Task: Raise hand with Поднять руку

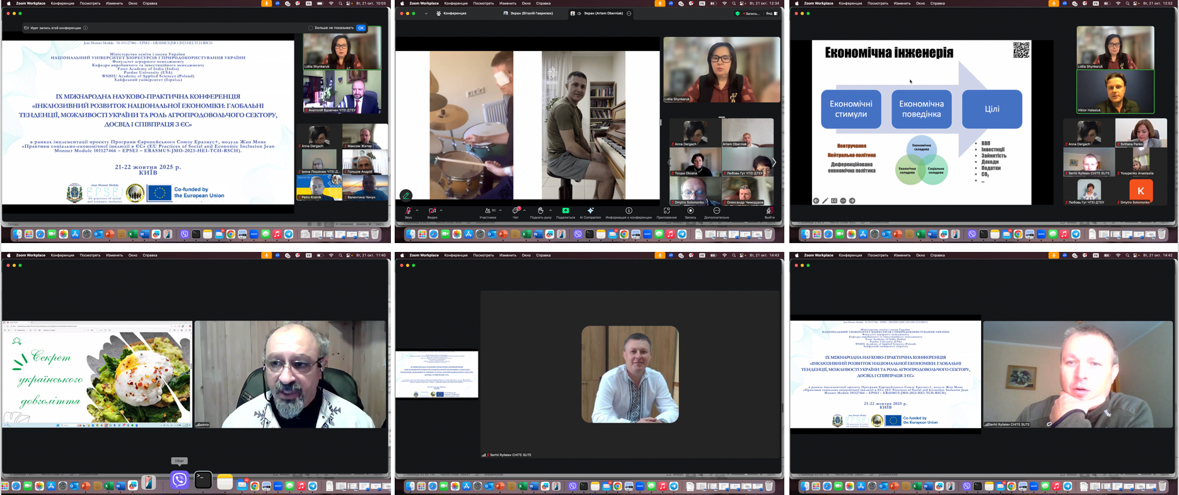Action: coord(540,211)
